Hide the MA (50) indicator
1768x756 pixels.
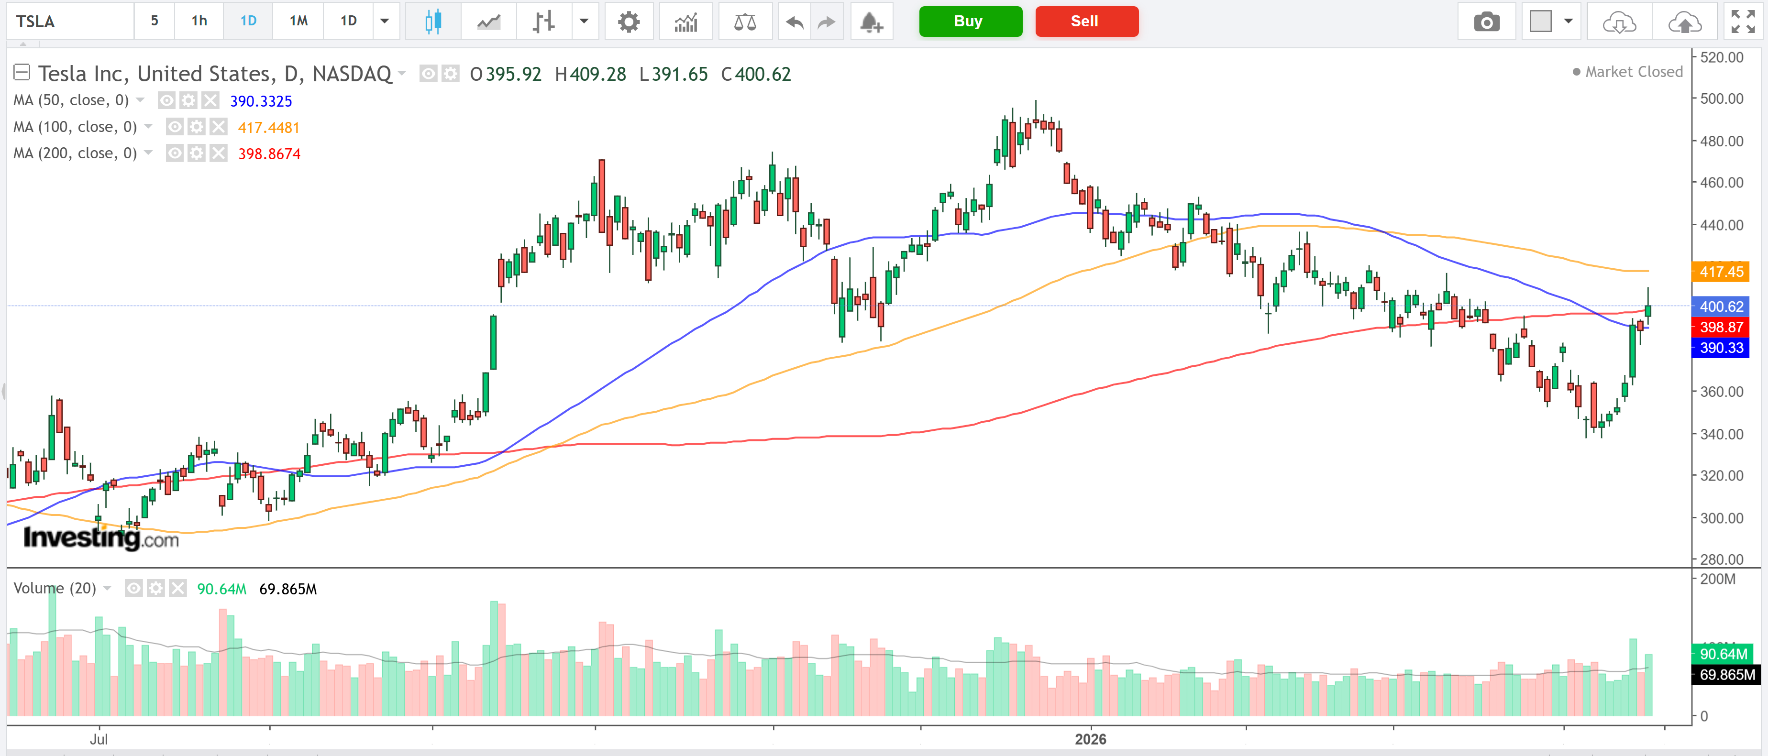coord(166,100)
